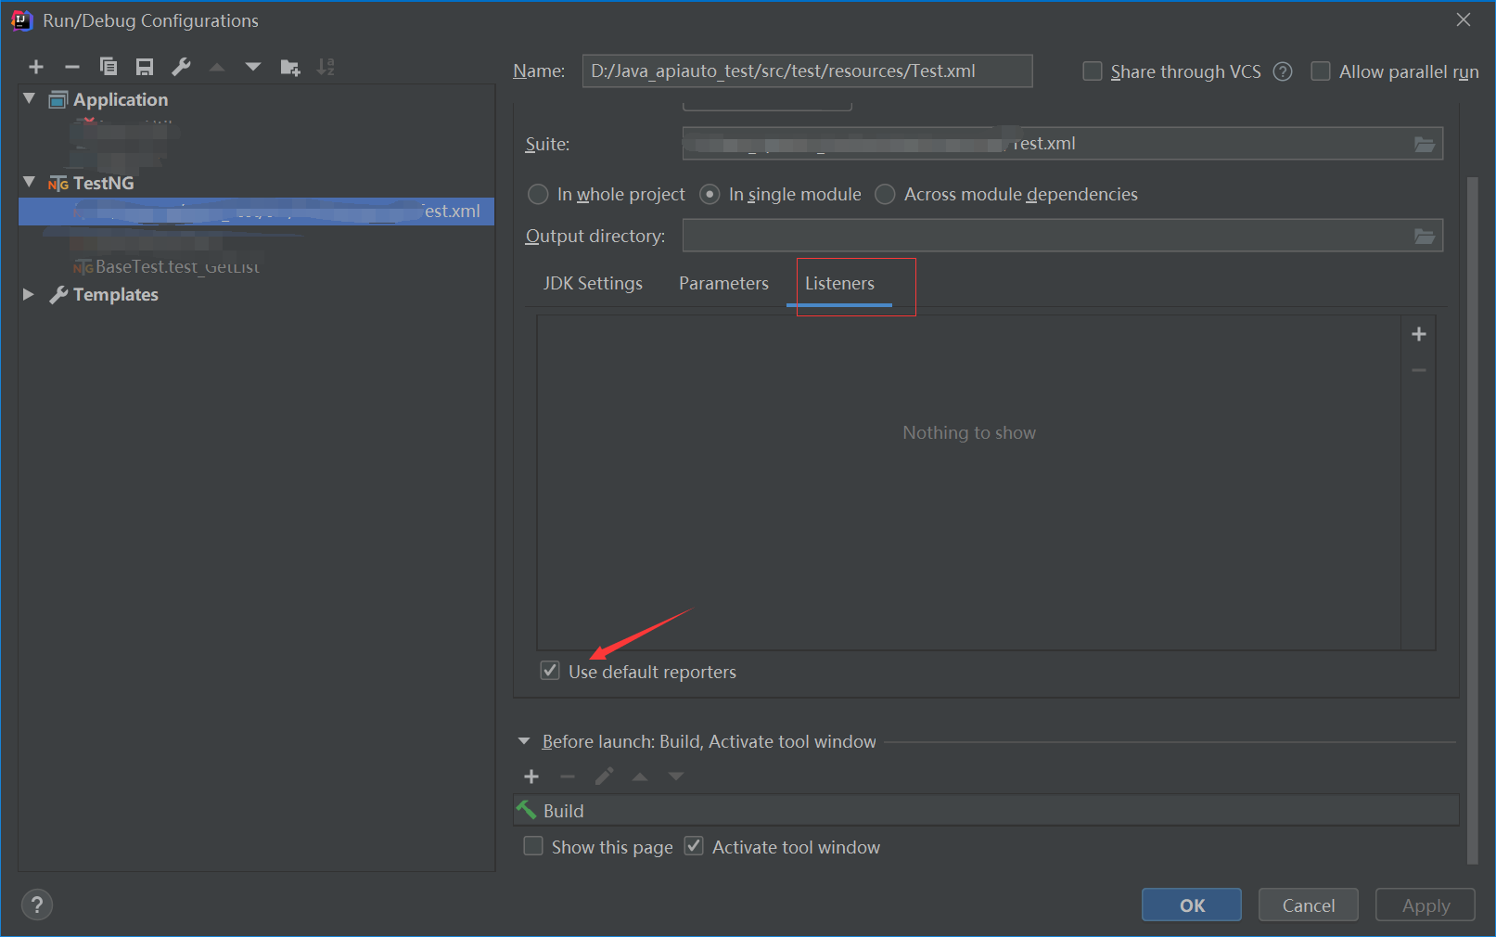Enable Allow parallel run checkbox
The width and height of the screenshot is (1496, 937).
point(1321,71)
